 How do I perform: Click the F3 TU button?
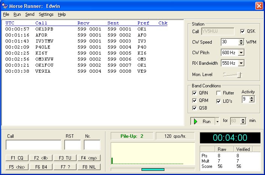click(65, 158)
